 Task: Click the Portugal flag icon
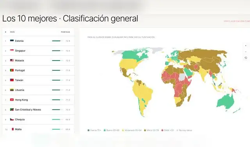click(12, 70)
